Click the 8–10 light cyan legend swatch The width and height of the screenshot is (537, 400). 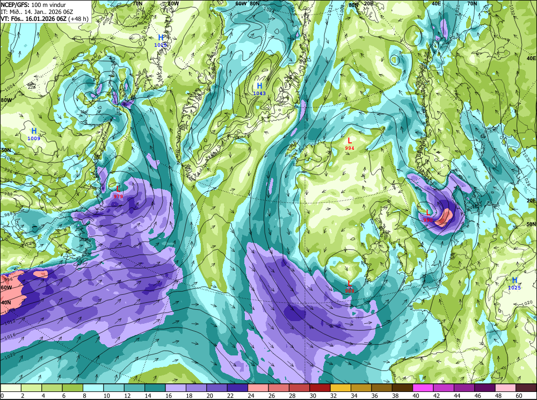93,388
